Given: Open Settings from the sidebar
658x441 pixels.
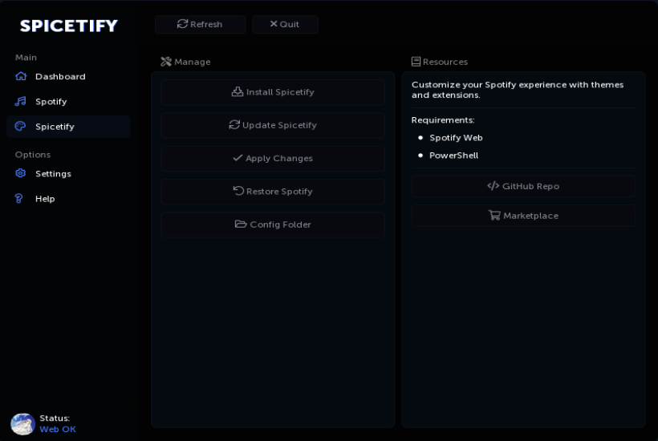Looking at the screenshot, I should click(x=68, y=173).
